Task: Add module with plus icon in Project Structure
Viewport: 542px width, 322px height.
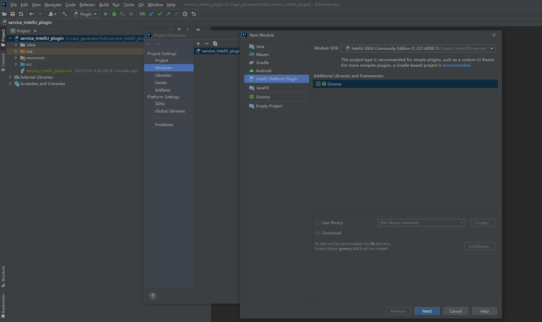Action: [x=198, y=44]
